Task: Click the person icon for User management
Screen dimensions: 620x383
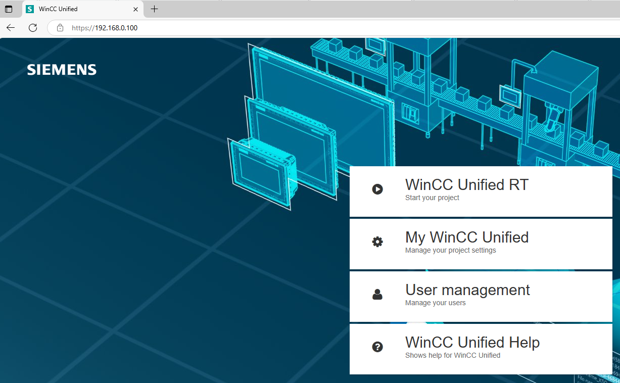Action: (x=377, y=295)
